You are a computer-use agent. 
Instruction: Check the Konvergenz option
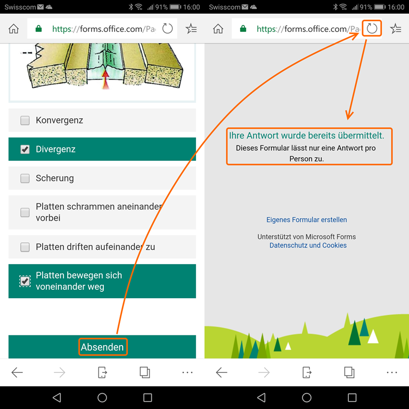tap(25, 120)
